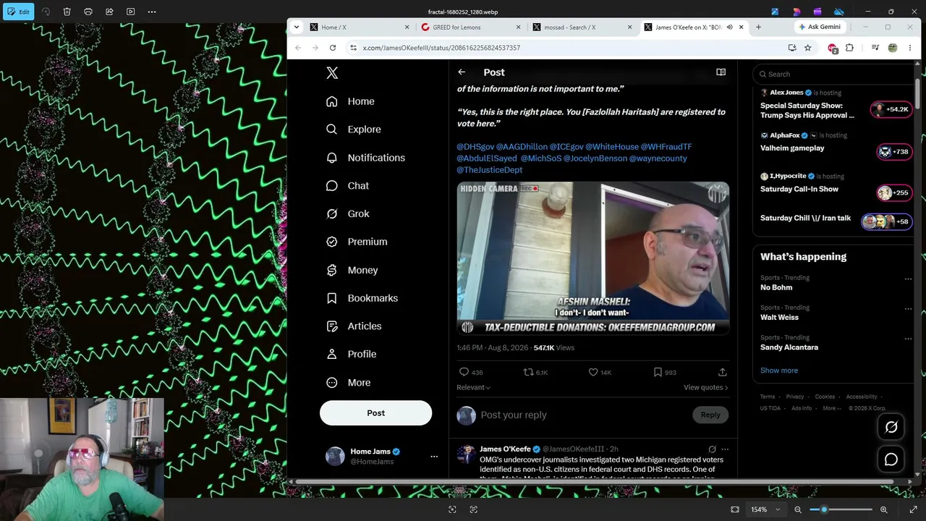The width and height of the screenshot is (926, 521).
Task: Switch to the Home / X tab
Action: (x=360, y=27)
